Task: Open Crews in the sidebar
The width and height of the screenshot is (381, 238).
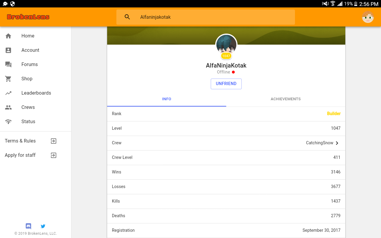Action: [36, 107]
